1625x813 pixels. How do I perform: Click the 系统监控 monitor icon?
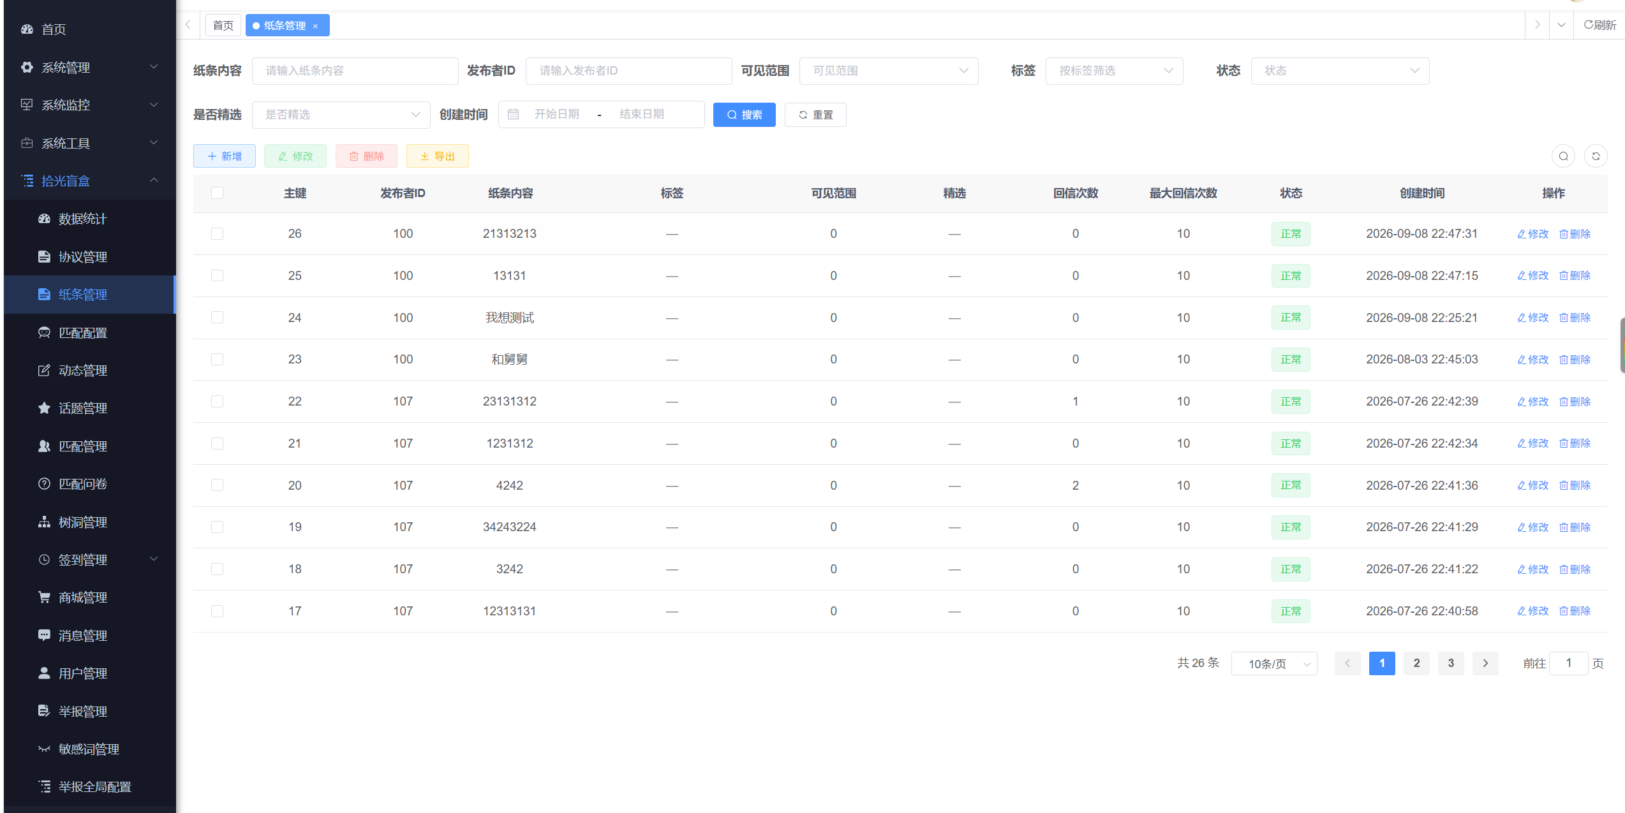(x=27, y=105)
